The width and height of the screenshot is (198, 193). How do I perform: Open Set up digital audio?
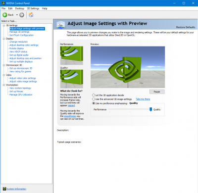click(19, 55)
